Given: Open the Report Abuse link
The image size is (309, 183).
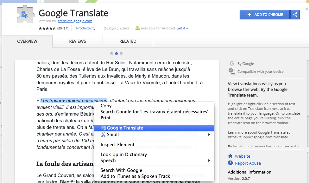Looking at the screenshot, I should (248, 163).
